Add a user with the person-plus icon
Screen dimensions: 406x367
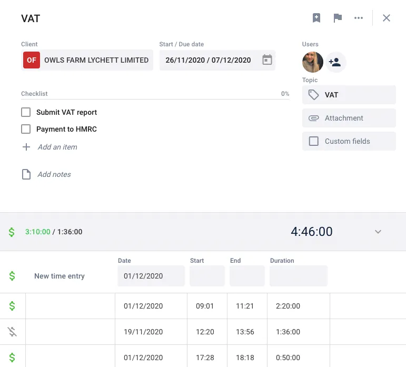pyautogui.click(x=335, y=62)
